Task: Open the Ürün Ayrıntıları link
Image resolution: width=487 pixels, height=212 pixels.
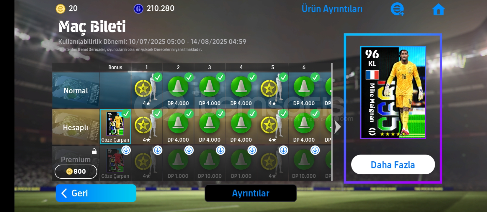Action: [x=332, y=9]
